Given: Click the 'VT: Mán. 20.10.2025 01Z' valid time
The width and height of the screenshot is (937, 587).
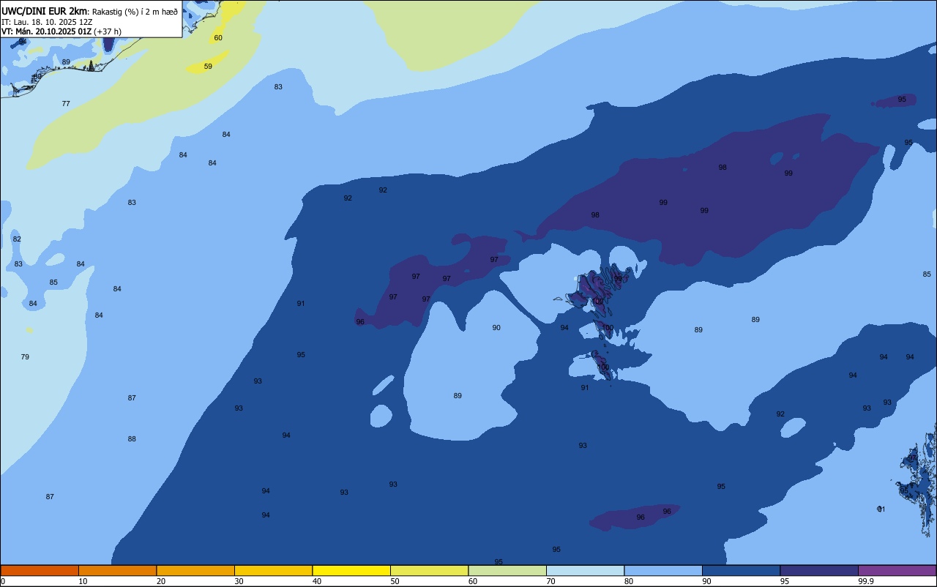Looking at the screenshot, I should pyautogui.click(x=46, y=31).
